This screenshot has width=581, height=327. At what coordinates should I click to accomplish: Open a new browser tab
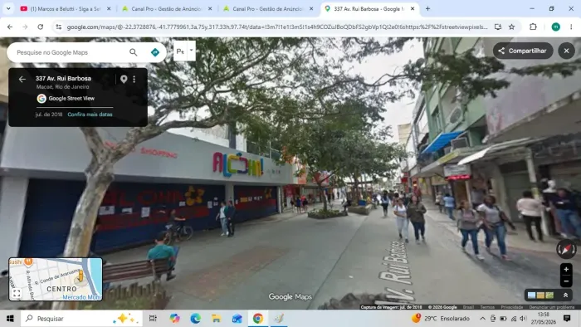tap(427, 8)
